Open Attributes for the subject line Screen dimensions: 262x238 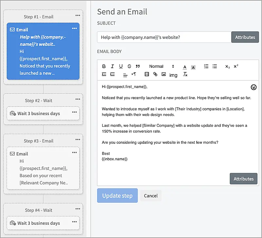click(x=245, y=37)
